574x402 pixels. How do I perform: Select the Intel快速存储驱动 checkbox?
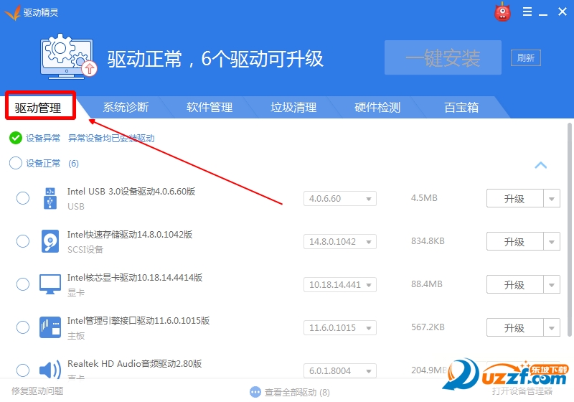click(23, 241)
